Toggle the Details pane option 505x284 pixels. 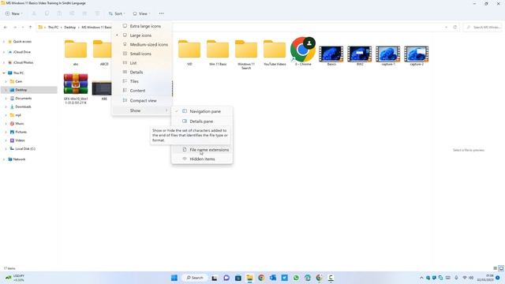pos(202,121)
